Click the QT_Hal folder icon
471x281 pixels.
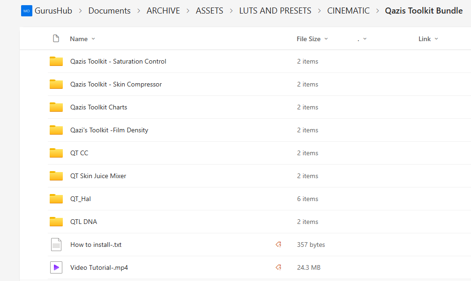coord(56,199)
